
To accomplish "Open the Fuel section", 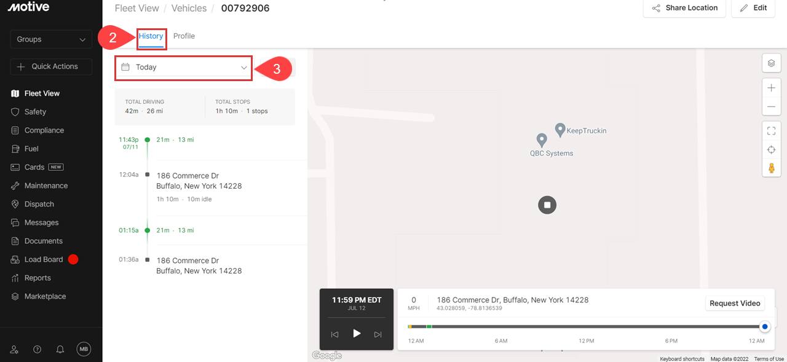I will coord(31,148).
